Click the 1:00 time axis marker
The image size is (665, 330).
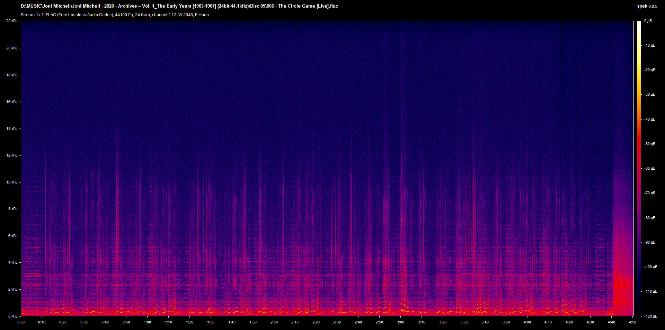click(147, 322)
